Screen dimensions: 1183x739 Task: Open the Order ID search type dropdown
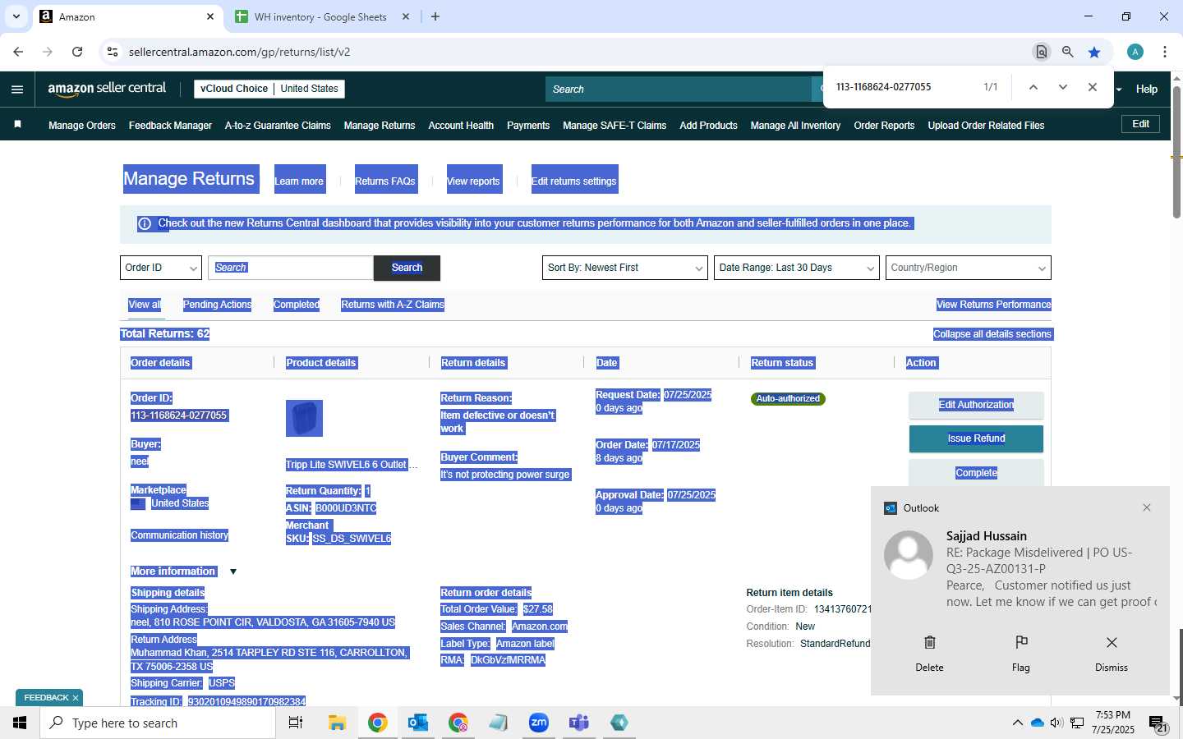(x=161, y=268)
